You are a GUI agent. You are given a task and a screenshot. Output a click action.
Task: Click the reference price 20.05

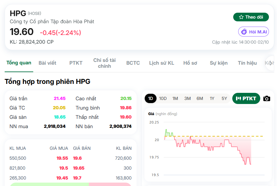pos(59,108)
